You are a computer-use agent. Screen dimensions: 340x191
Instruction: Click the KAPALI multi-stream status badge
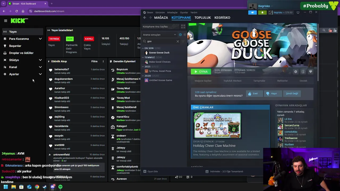89,39
